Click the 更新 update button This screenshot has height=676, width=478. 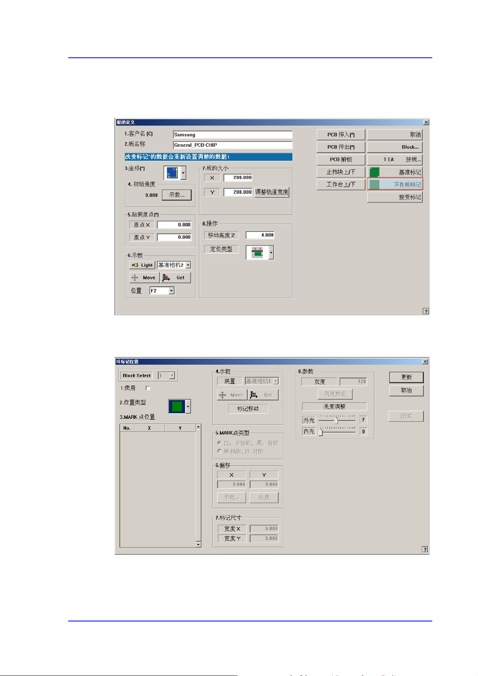[406, 377]
